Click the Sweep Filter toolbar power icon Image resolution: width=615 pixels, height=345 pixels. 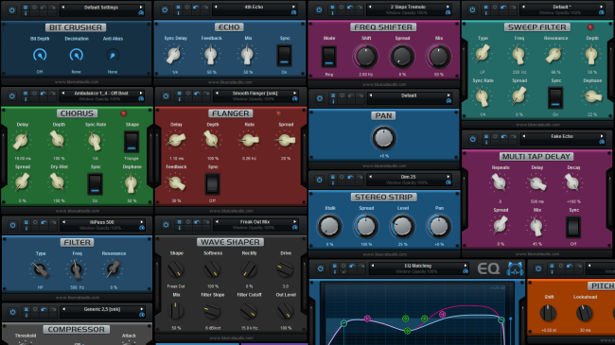[473, 9]
